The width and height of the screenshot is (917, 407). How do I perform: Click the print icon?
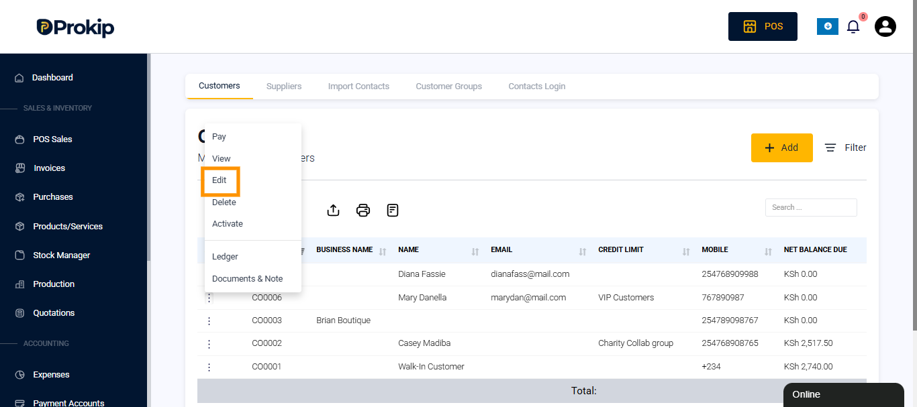pos(363,211)
